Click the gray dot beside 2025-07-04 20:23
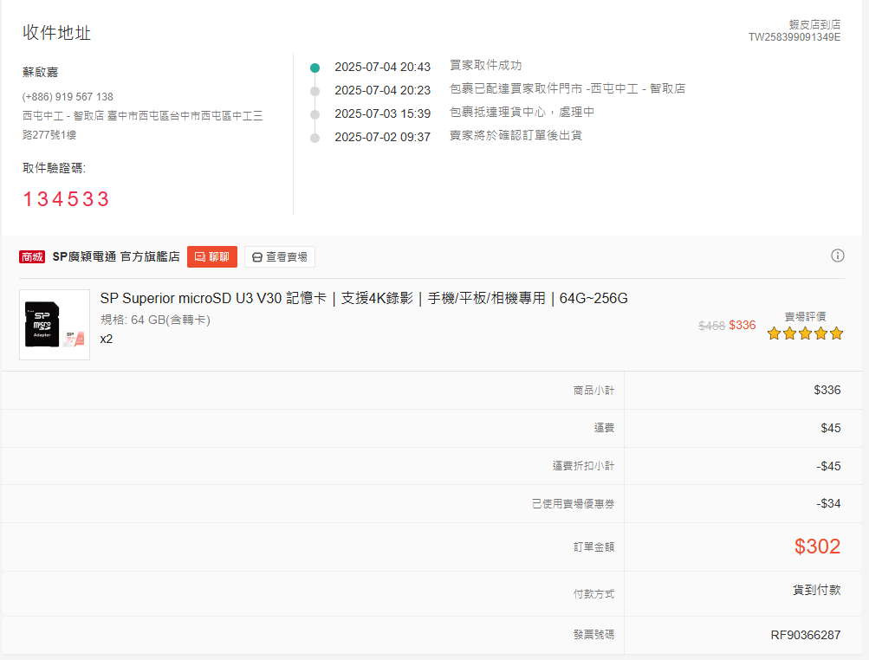Viewport: 869px width, 660px height. [x=315, y=90]
